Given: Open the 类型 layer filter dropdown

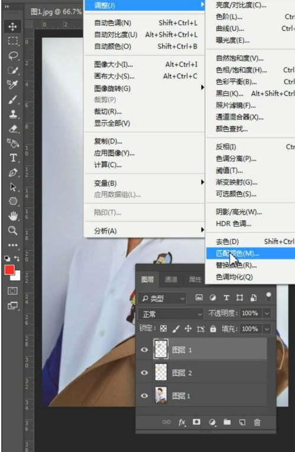Looking at the screenshot, I should click(x=162, y=299).
